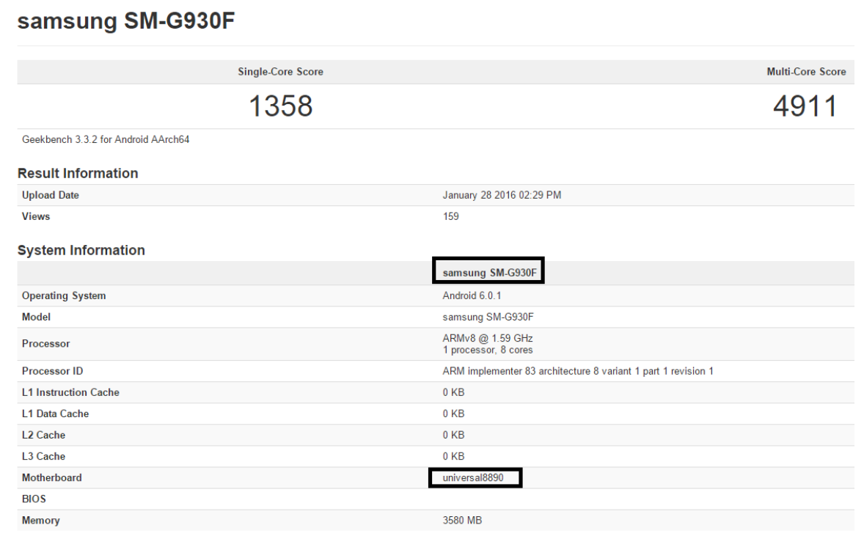Click the boxed universal8890 motherboard value
This screenshot has width=864, height=536.
click(x=473, y=477)
